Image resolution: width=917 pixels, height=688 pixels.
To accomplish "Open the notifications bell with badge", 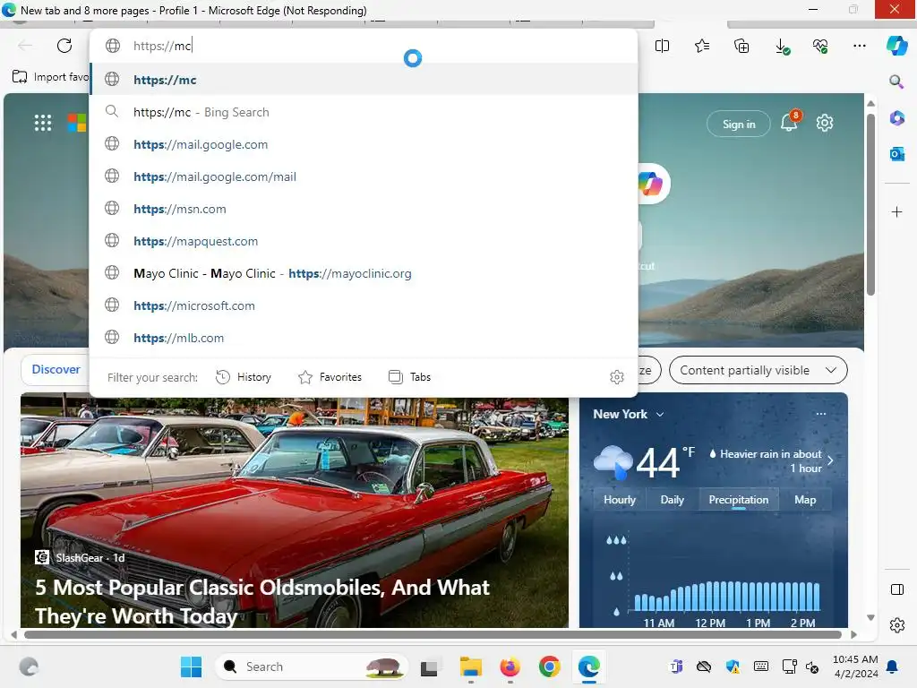I will click(x=790, y=122).
